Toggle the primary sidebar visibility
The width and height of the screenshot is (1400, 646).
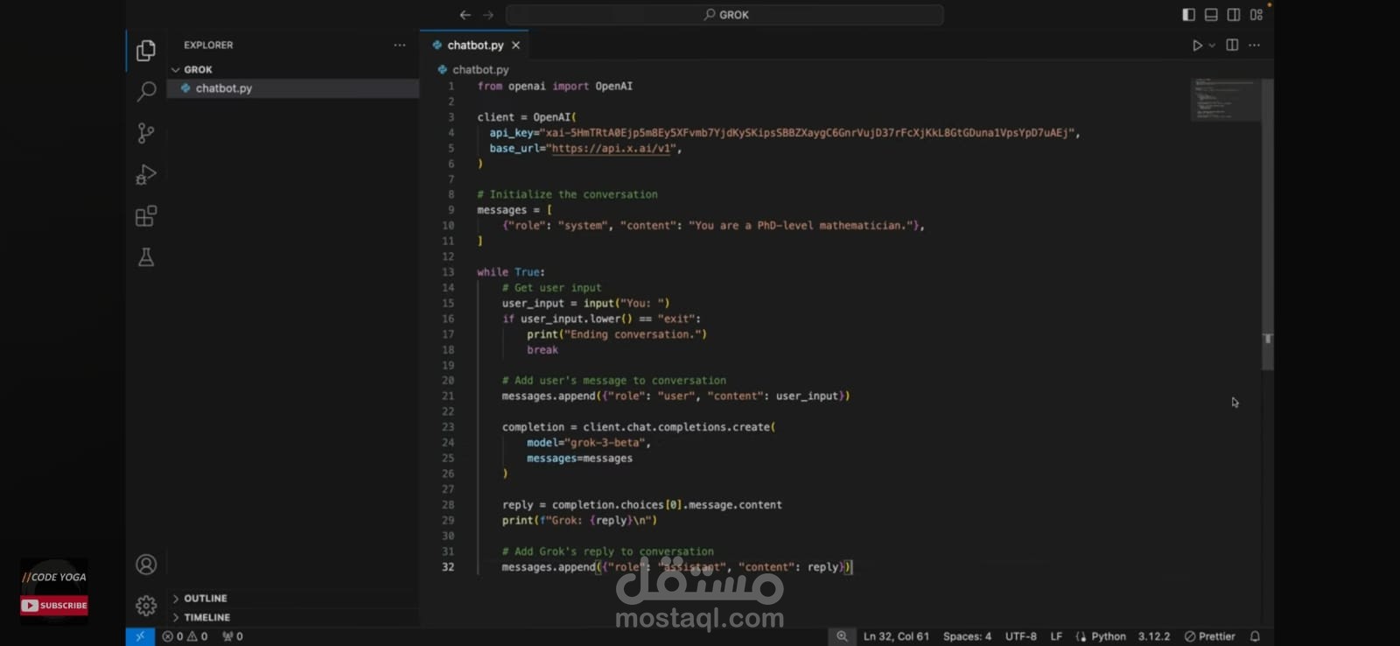1188,15
